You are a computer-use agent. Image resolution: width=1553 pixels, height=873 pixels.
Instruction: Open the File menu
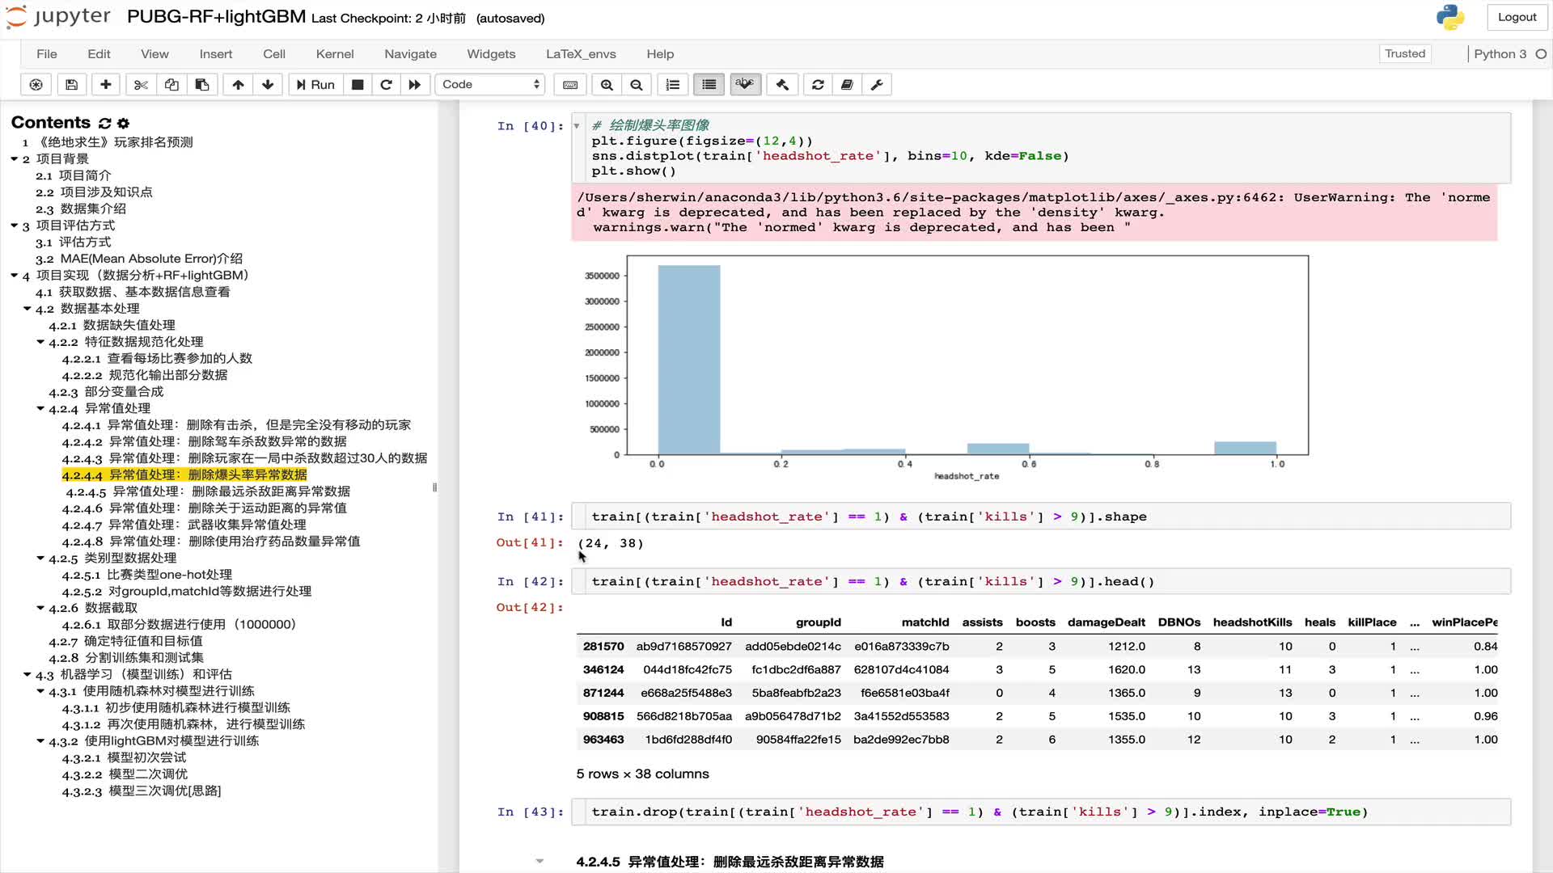47,53
